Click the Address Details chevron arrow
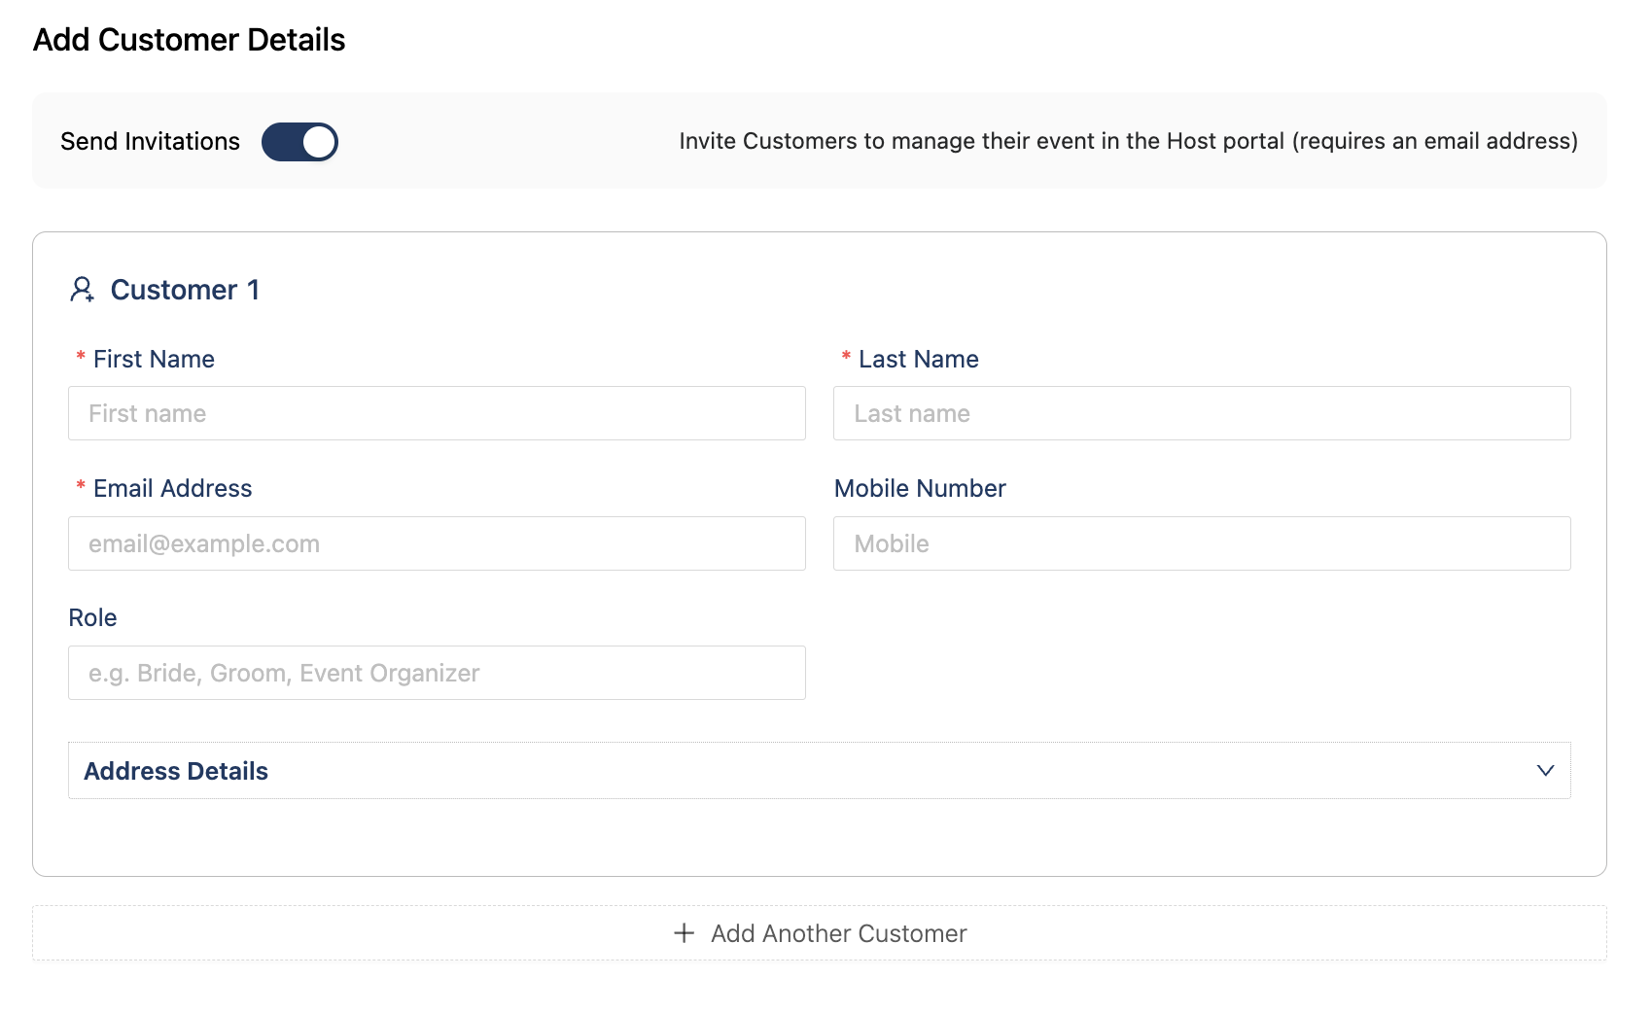This screenshot has width=1651, height=1013. [1545, 771]
